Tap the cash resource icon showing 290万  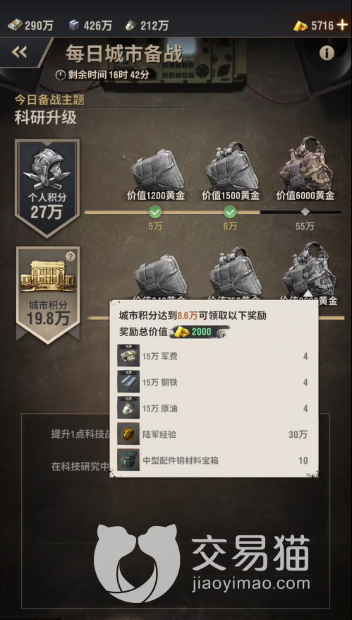point(15,25)
